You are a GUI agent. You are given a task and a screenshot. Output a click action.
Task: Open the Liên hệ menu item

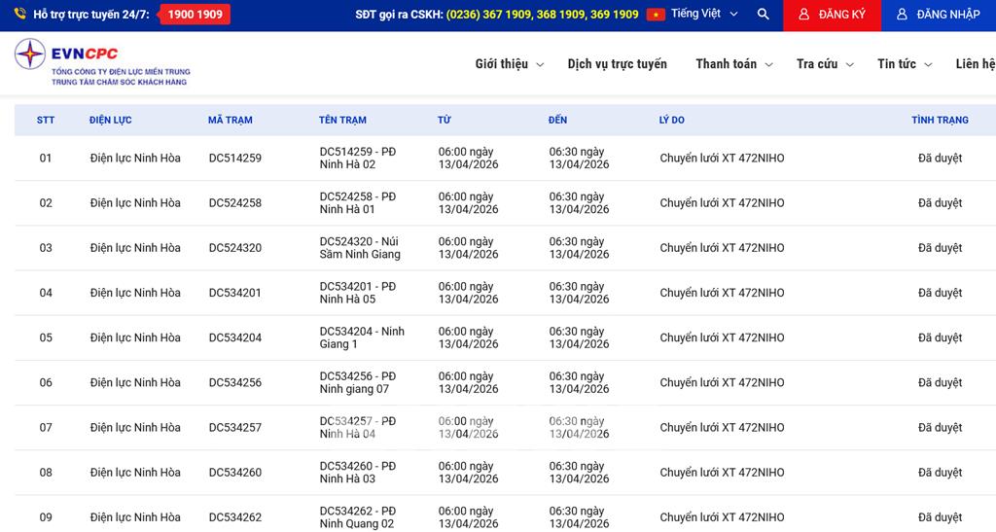click(x=975, y=64)
